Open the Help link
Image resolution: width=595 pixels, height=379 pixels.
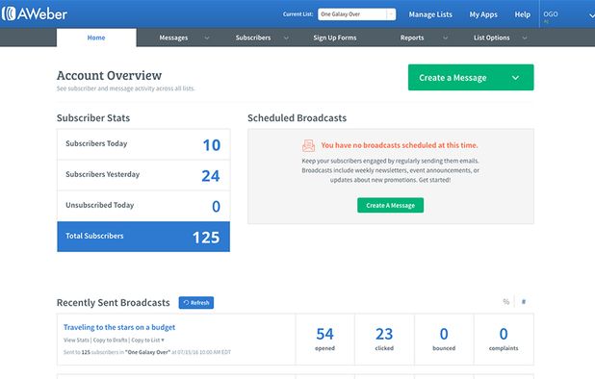(x=522, y=14)
